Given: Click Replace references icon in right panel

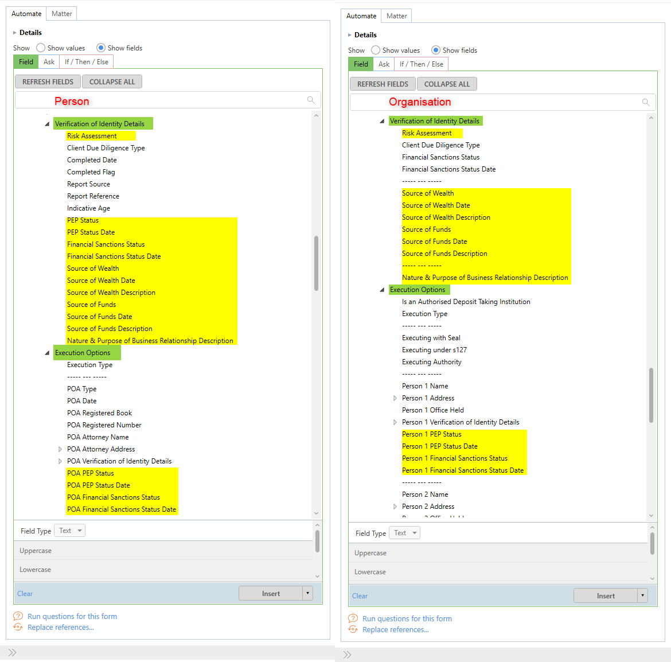Looking at the screenshot, I should click(353, 629).
